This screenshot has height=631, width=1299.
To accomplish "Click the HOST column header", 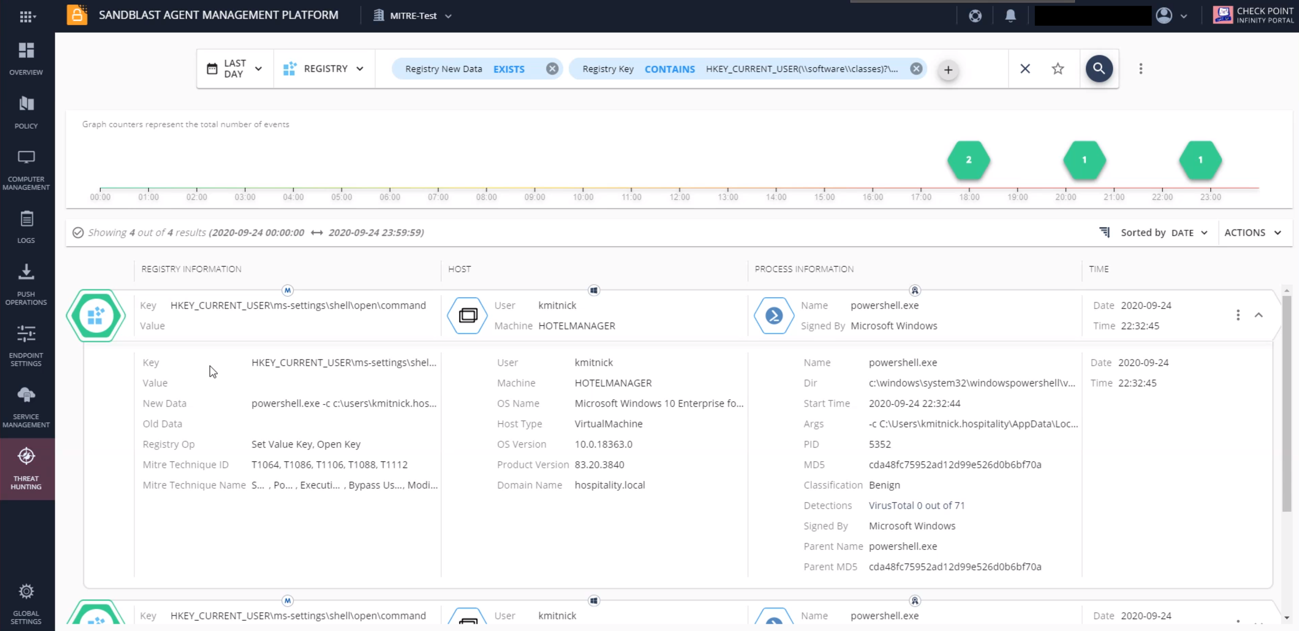I will [x=459, y=269].
